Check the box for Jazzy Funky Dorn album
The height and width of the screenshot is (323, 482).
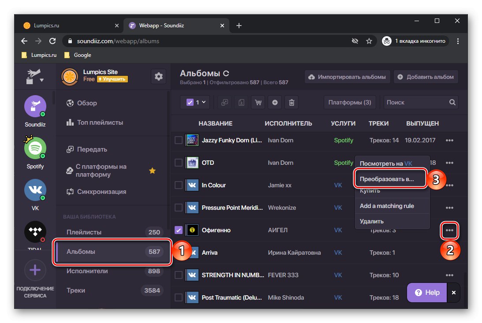(179, 141)
